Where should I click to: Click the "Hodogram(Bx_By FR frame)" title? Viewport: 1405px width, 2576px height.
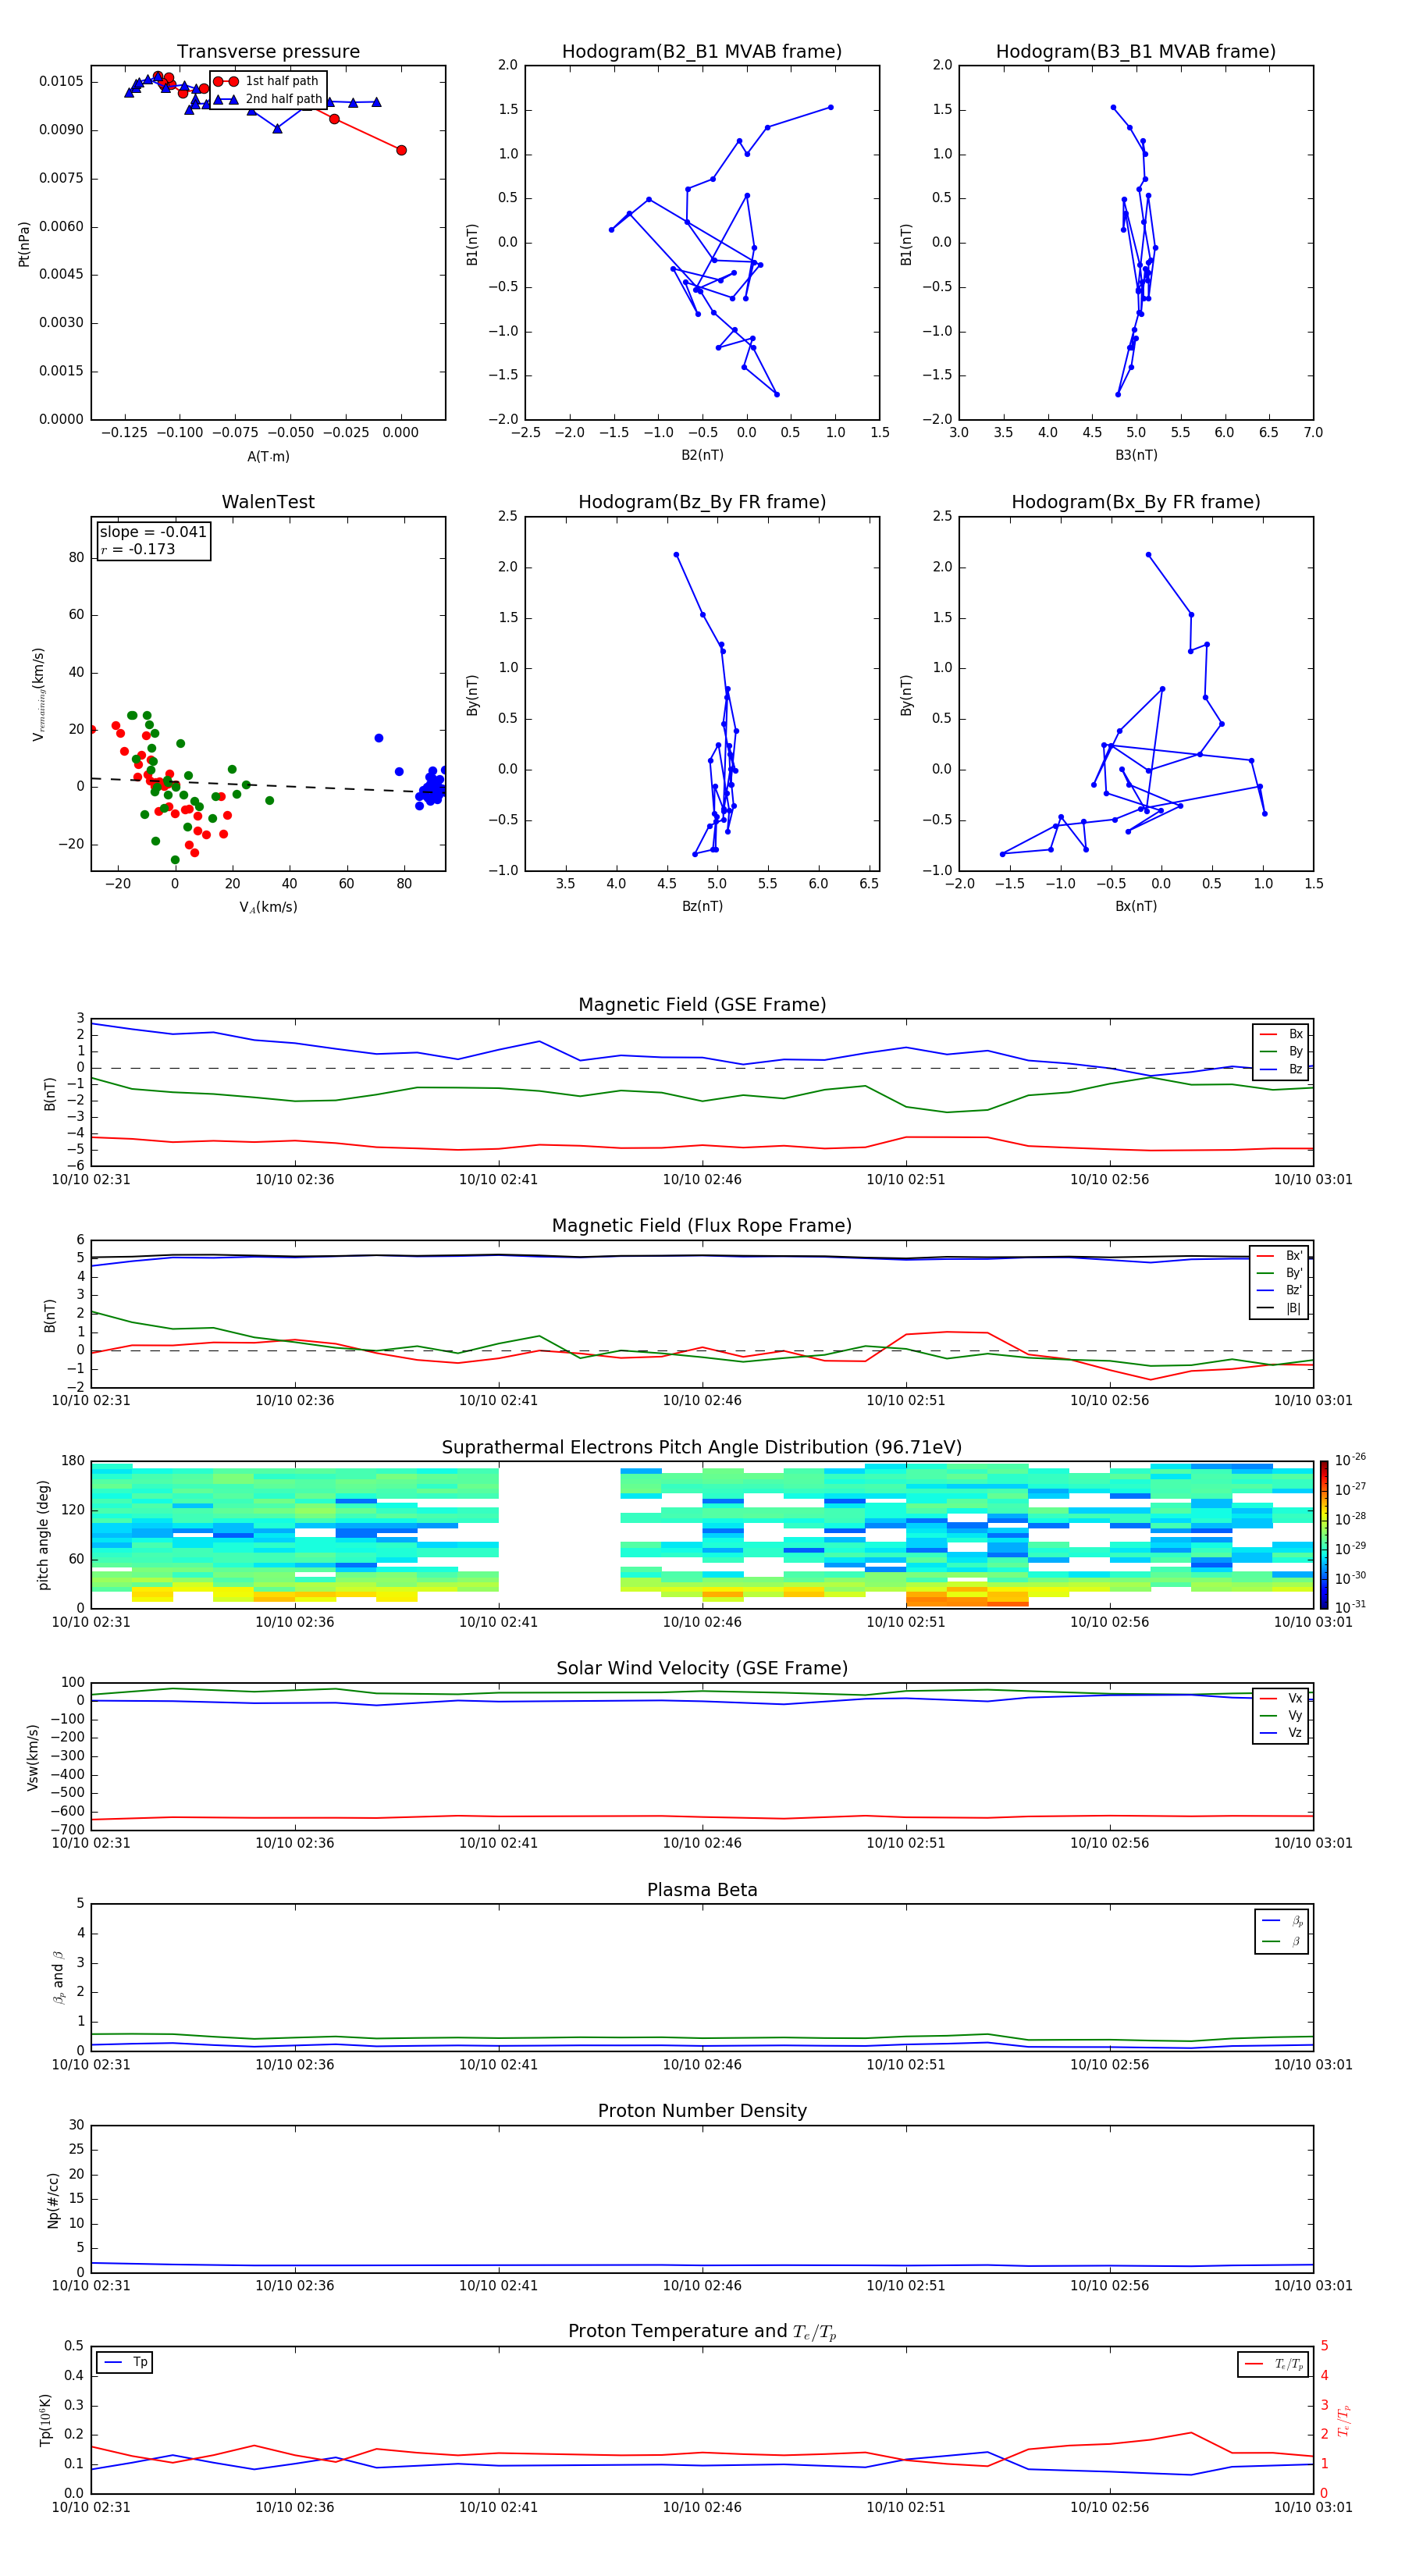coord(1136,502)
